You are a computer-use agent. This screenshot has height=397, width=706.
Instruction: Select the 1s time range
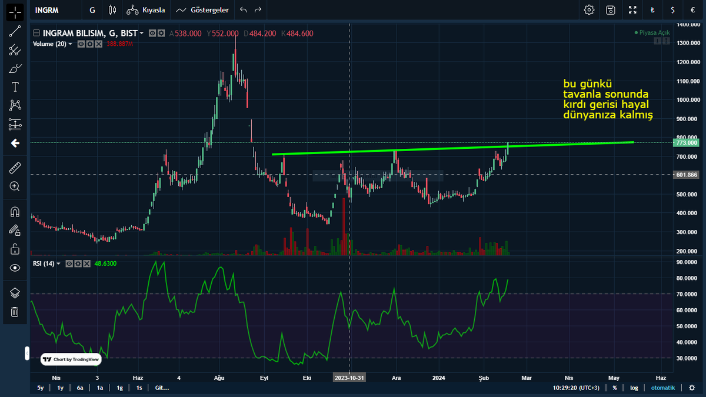pos(139,388)
